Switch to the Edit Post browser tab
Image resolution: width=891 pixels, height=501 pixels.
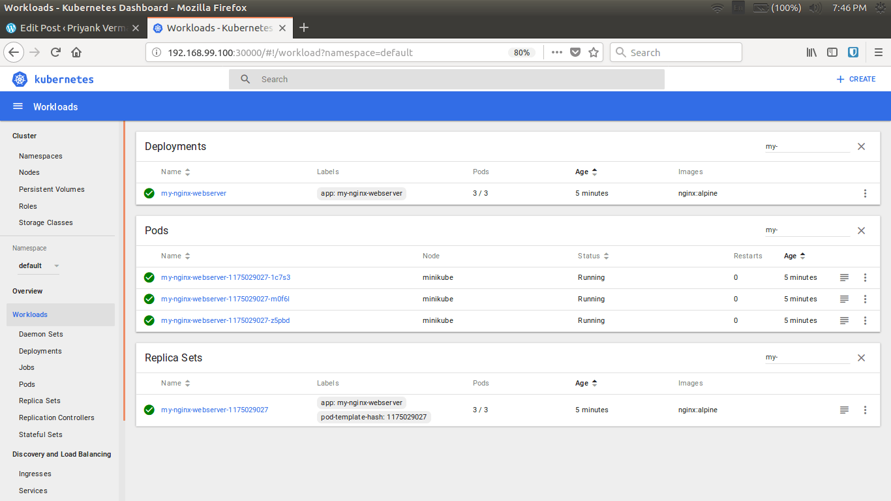72,28
